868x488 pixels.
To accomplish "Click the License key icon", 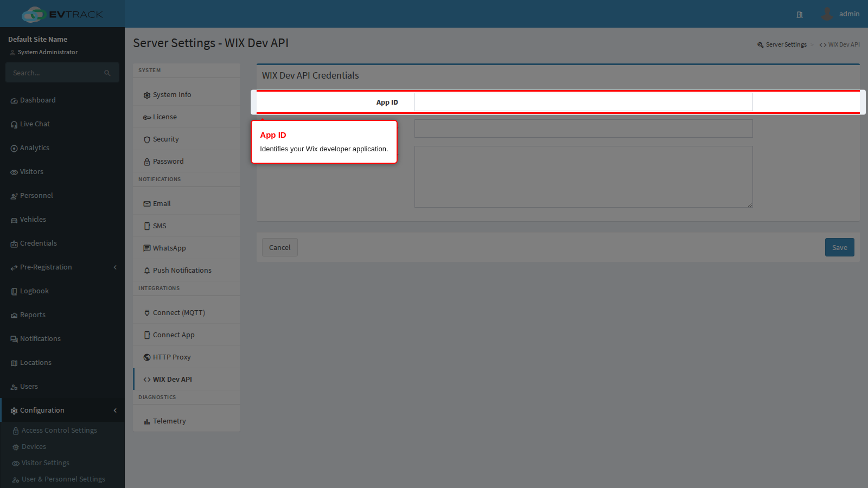I will click(147, 118).
